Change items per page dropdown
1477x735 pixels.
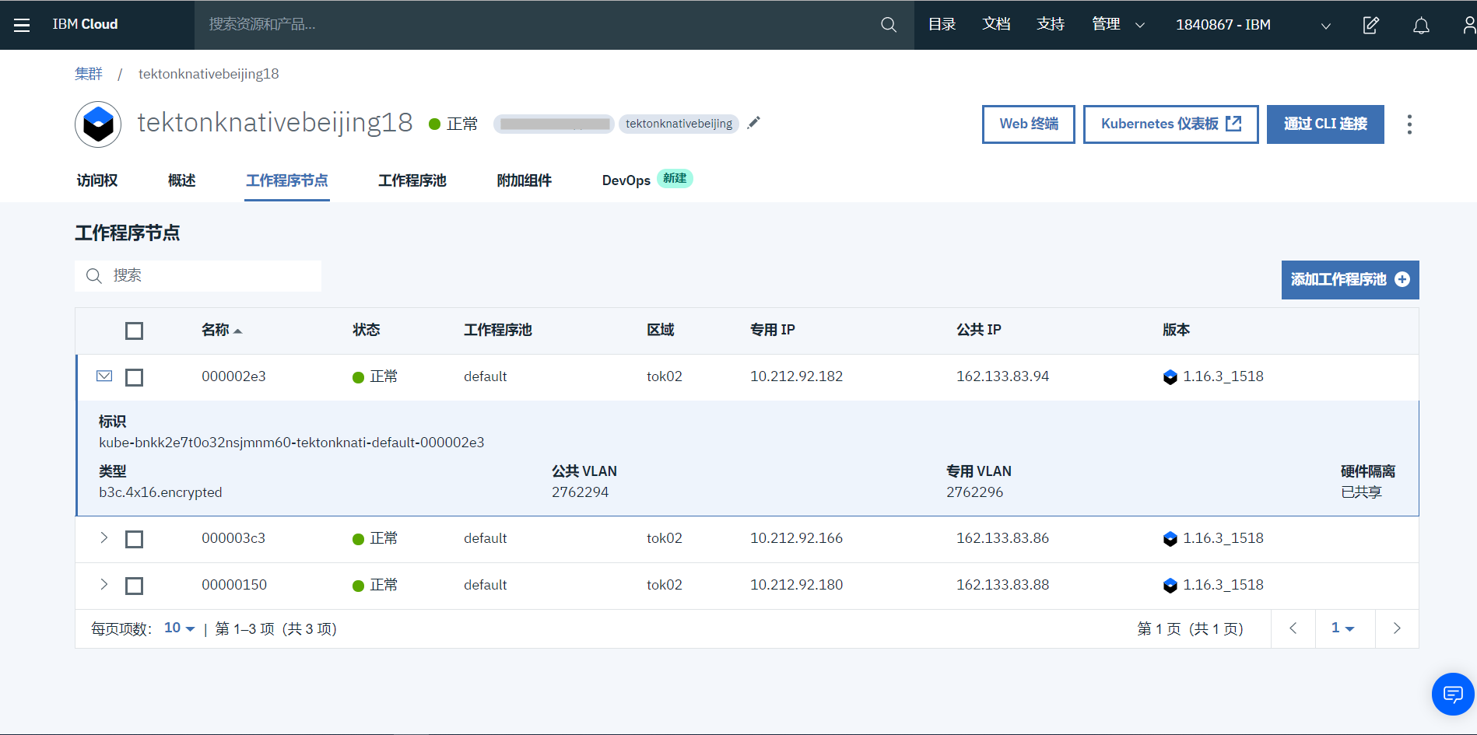[x=179, y=628]
